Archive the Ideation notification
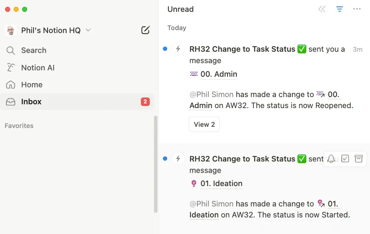Screen dimensions: 370x234 [x=359, y=159]
